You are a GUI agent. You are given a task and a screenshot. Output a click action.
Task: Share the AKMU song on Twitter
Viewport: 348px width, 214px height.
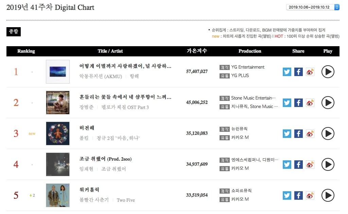(x=287, y=72)
